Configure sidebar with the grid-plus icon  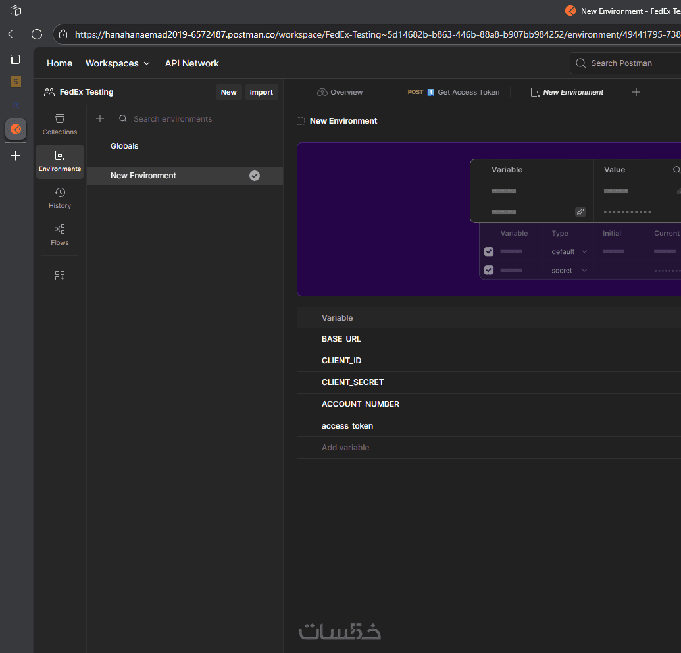click(60, 276)
